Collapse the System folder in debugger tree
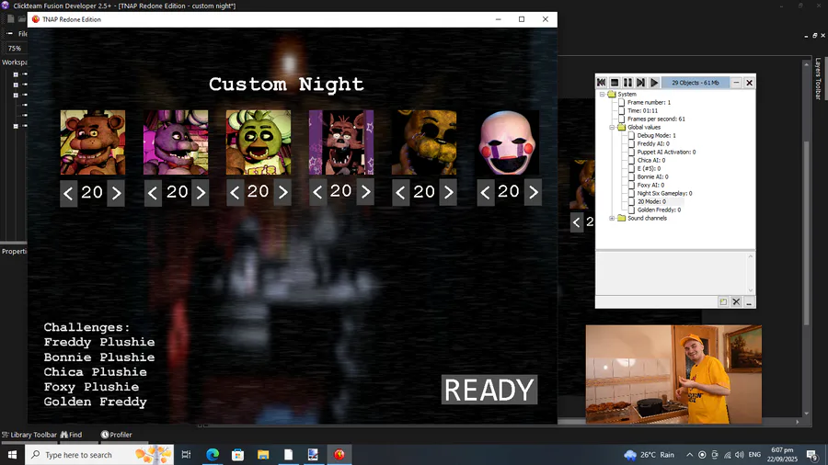Viewport: 828px width, 465px height. coord(602,95)
